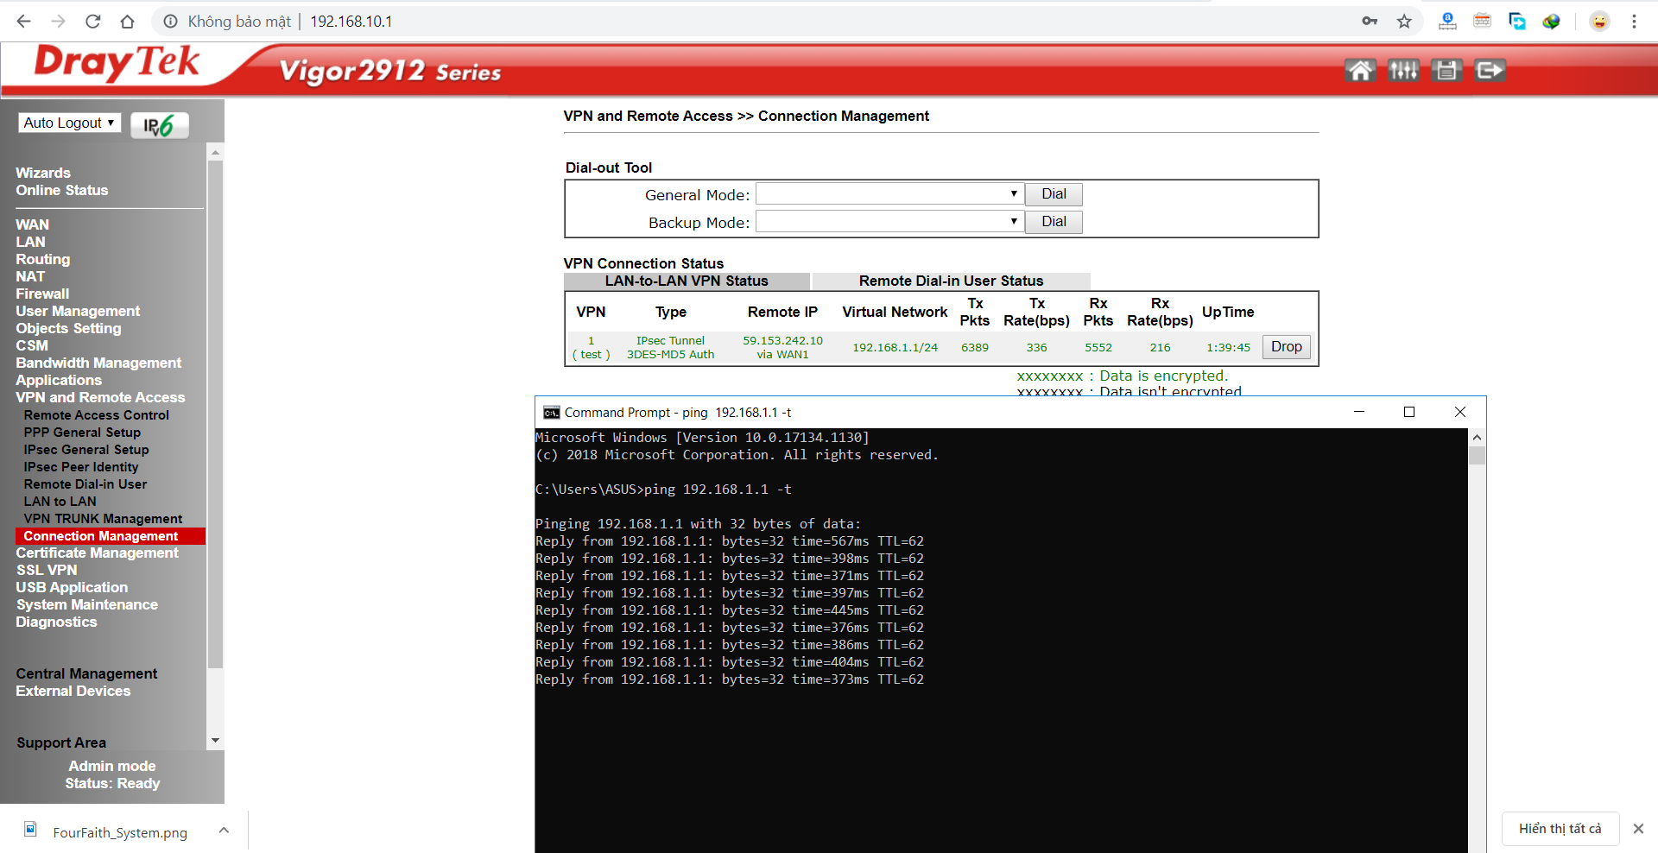Close the downloads bar with the X
The height and width of the screenshot is (853, 1658).
1638,829
